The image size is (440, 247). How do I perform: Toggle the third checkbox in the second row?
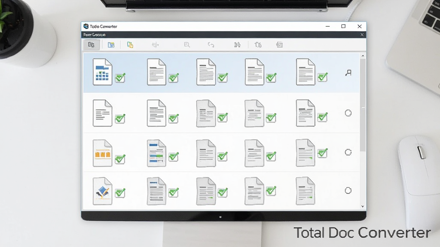click(x=223, y=117)
